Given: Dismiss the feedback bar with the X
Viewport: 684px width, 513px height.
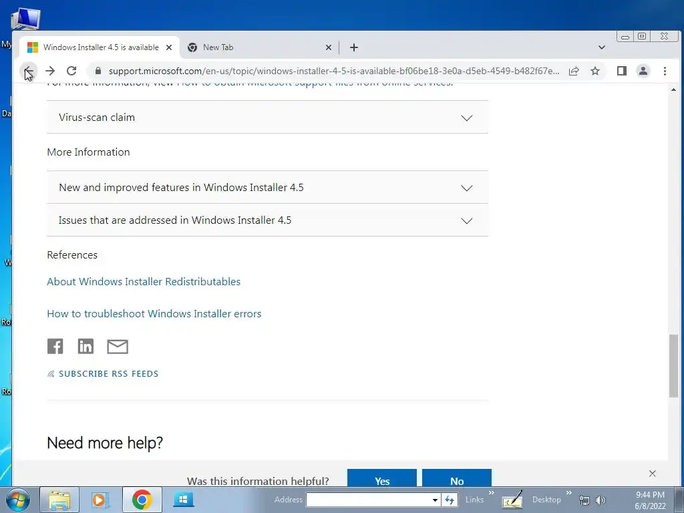Looking at the screenshot, I should [x=652, y=474].
